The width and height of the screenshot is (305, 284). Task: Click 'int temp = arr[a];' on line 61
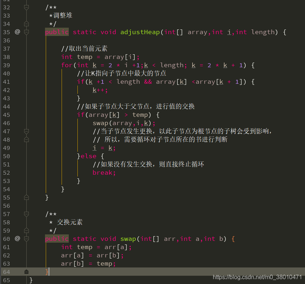pyautogui.click(x=97, y=247)
